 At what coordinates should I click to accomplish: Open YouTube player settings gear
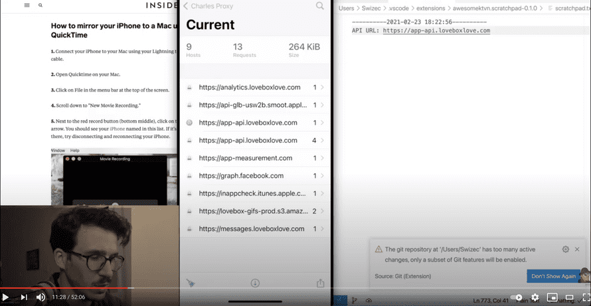(x=535, y=297)
